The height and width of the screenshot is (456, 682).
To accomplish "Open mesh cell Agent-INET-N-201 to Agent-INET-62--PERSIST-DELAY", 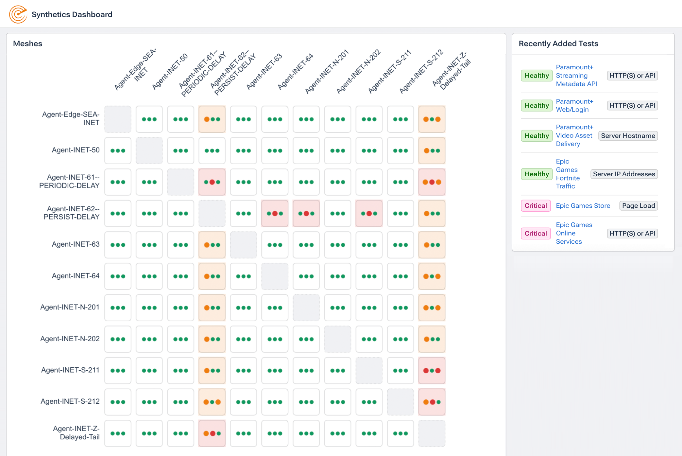I will (212, 307).
